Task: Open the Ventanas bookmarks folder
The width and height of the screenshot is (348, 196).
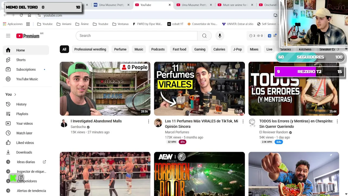Action: click(x=120, y=24)
